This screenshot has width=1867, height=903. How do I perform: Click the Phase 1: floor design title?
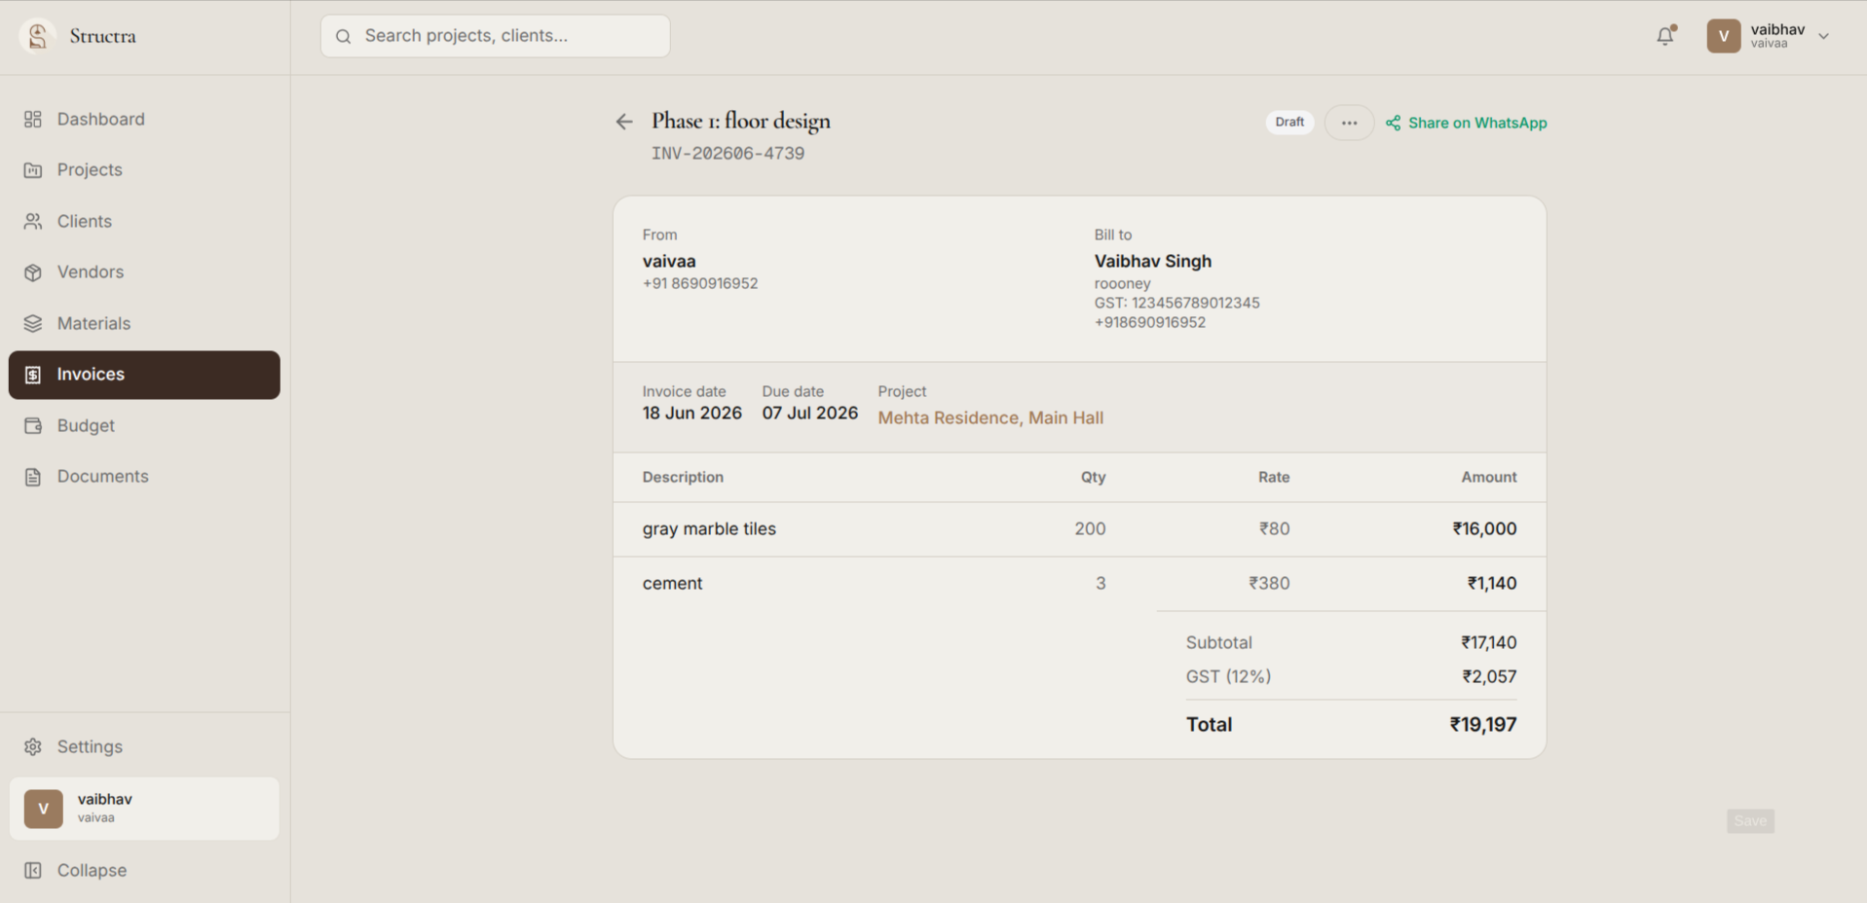click(x=741, y=121)
